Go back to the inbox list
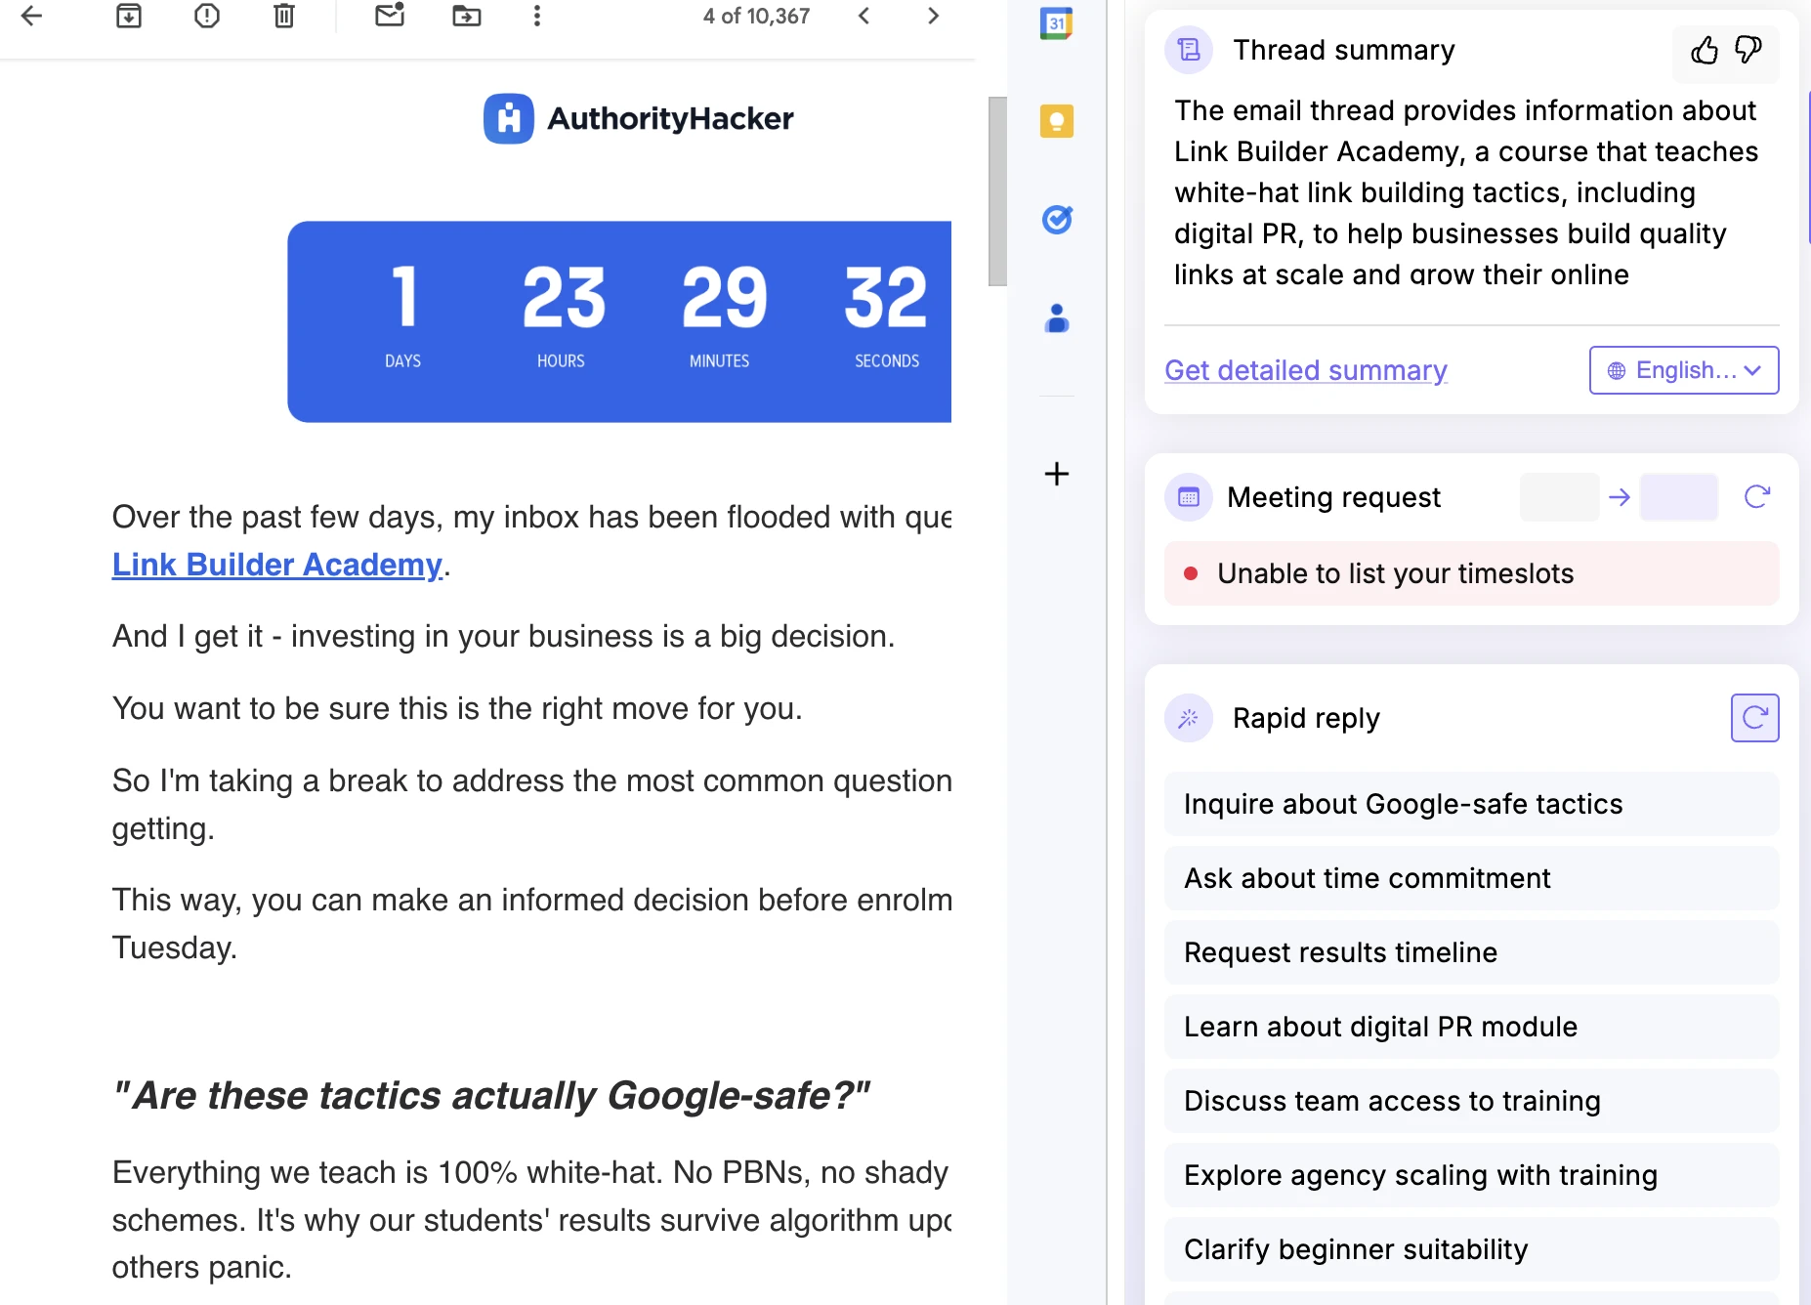 pyautogui.click(x=31, y=16)
